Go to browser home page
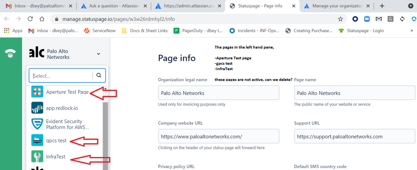The width and height of the screenshot is (417, 170). [42, 19]
